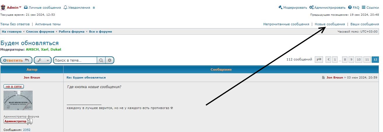This screenshot has width=383, height=132.
Task: Click the Admin avatar icon
Action: 3,7
